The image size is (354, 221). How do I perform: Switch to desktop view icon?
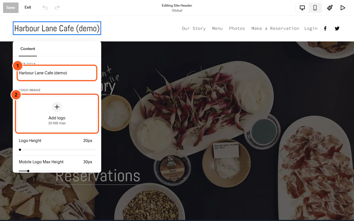pyautogui.click(x=302, y=8)
